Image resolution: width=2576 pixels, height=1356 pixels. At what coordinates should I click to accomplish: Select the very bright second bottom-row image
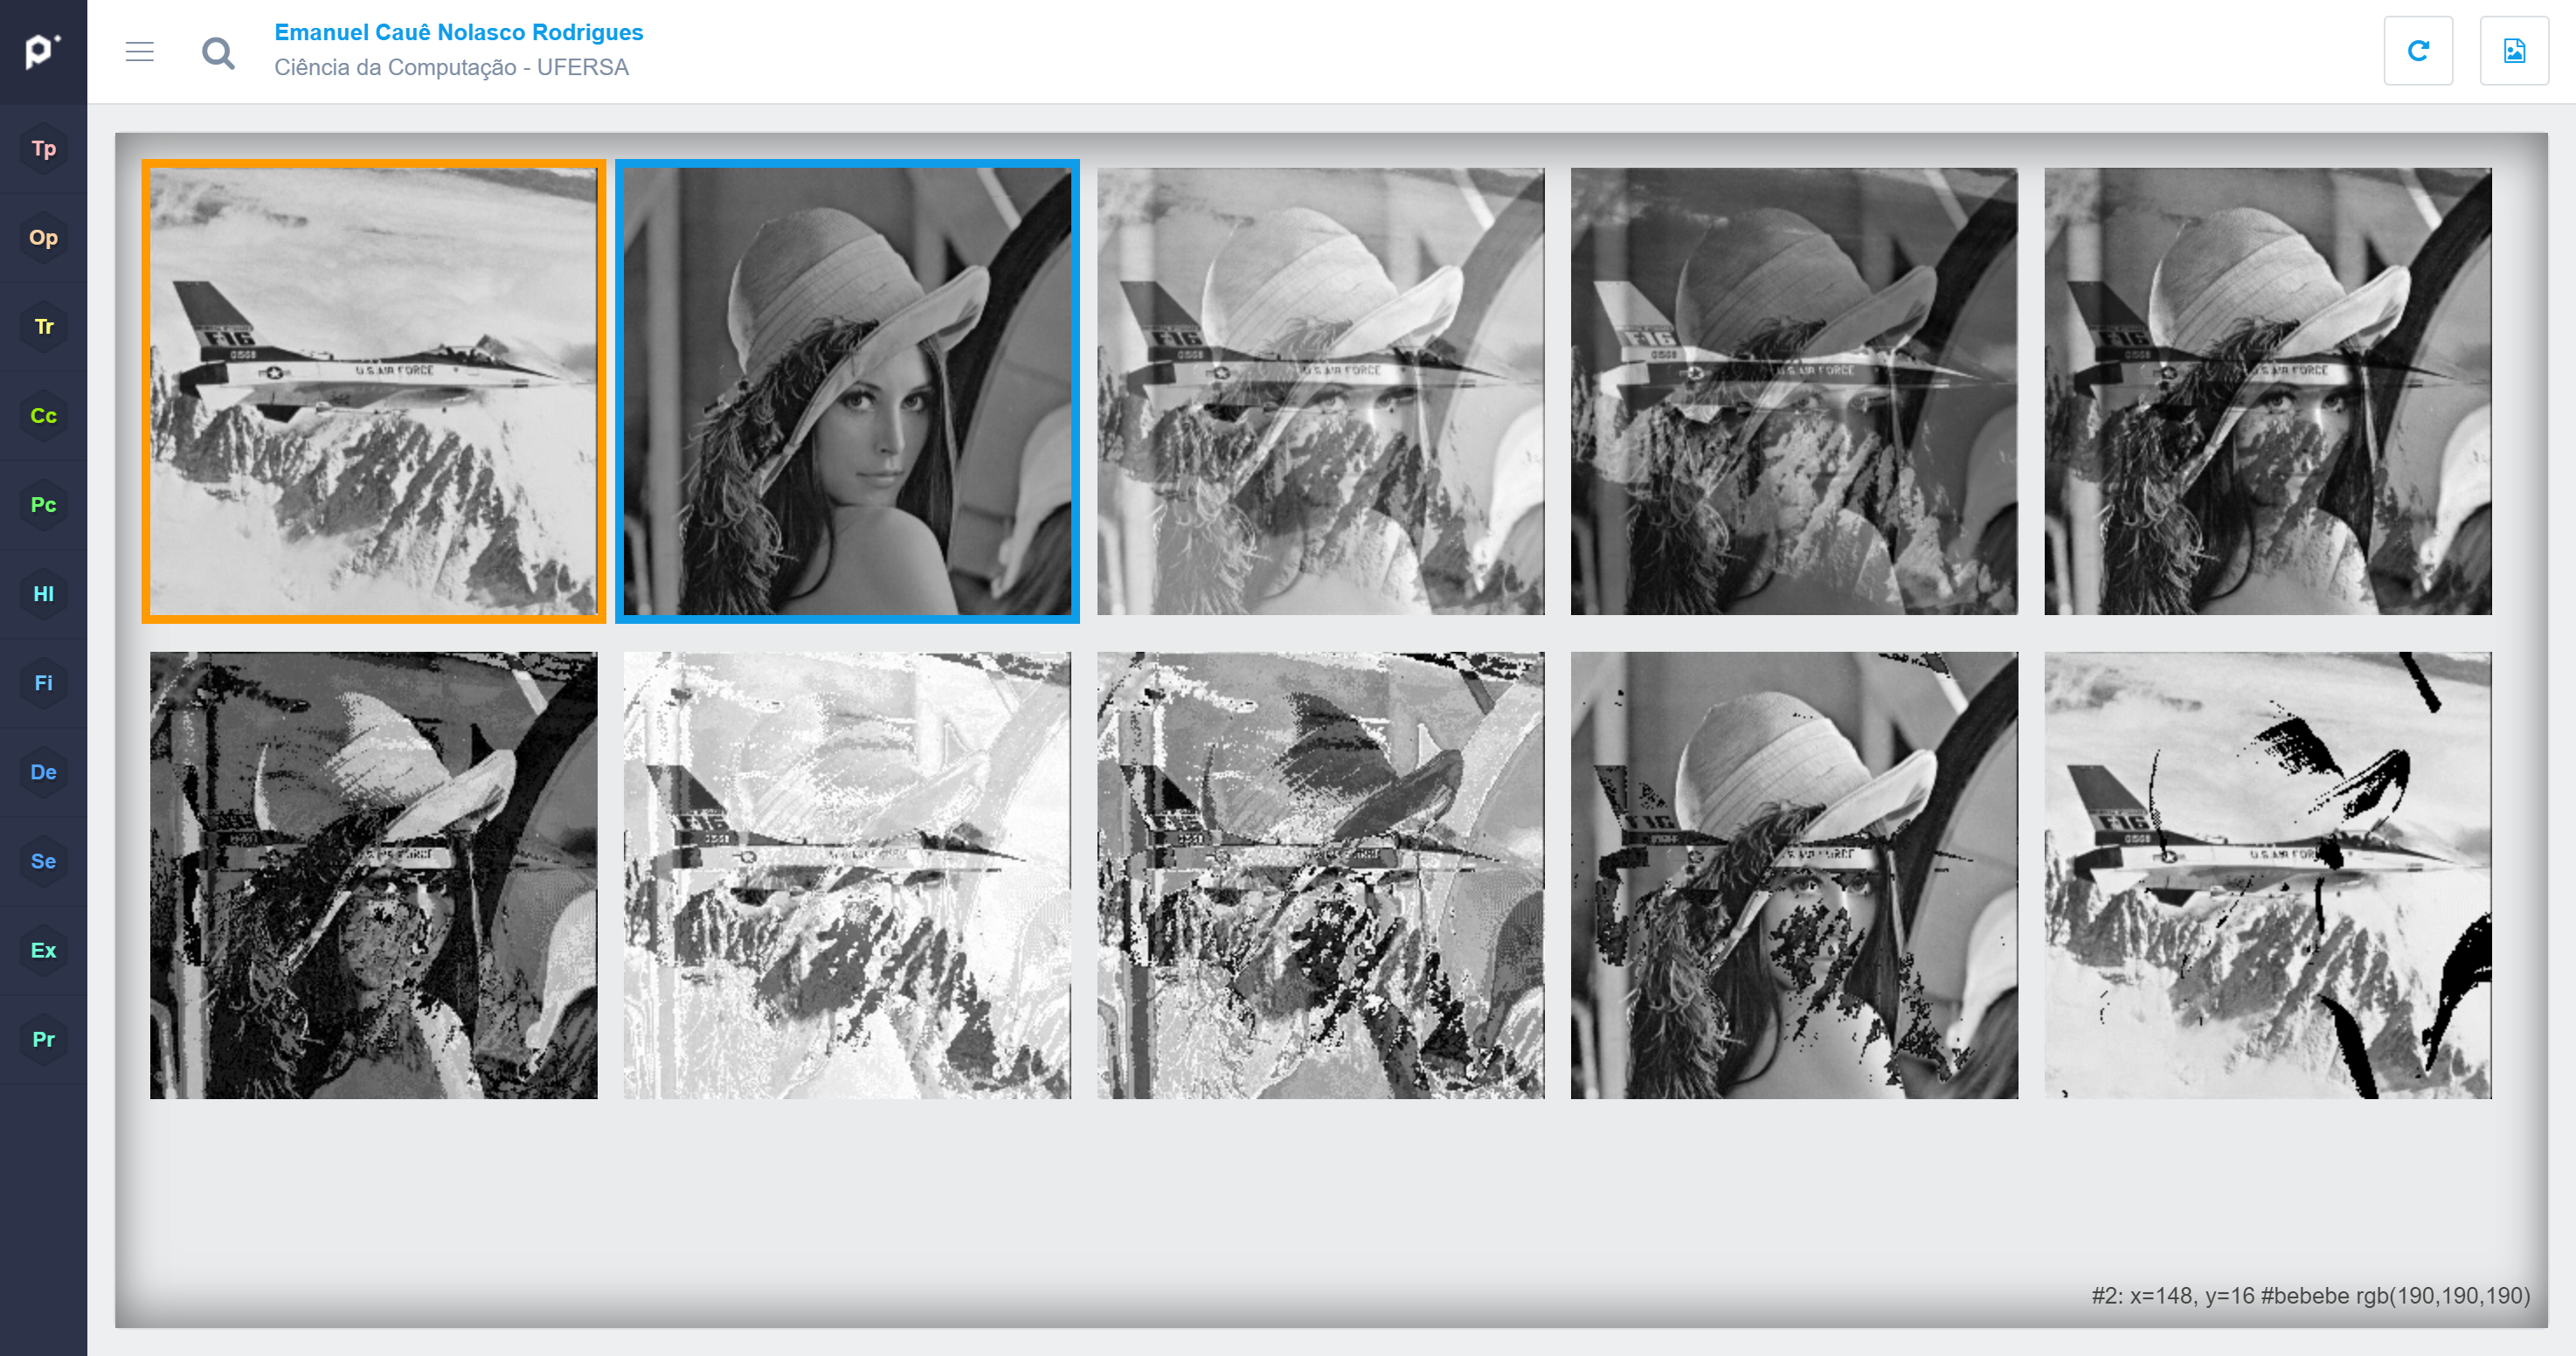847,875
